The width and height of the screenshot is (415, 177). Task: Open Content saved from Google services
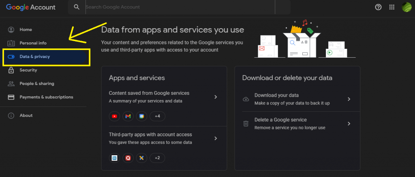pyautogui.click(x=164, y=97)
